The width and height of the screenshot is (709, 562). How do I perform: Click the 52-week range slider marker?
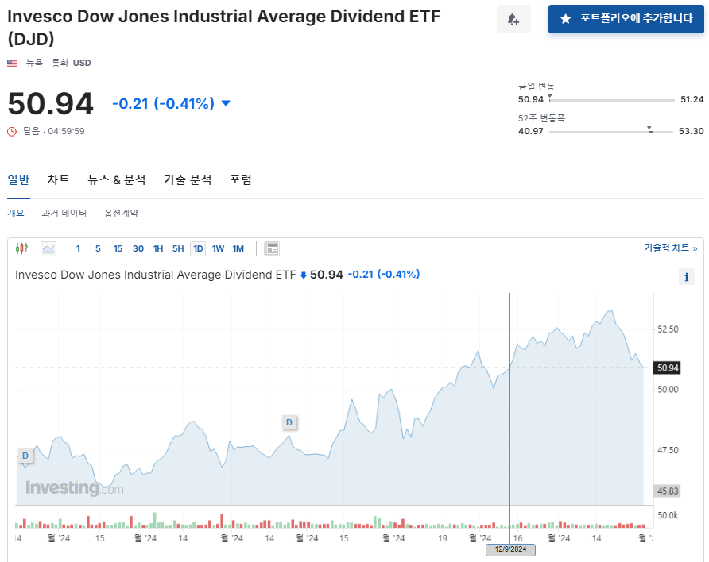(x=649, y=129)
